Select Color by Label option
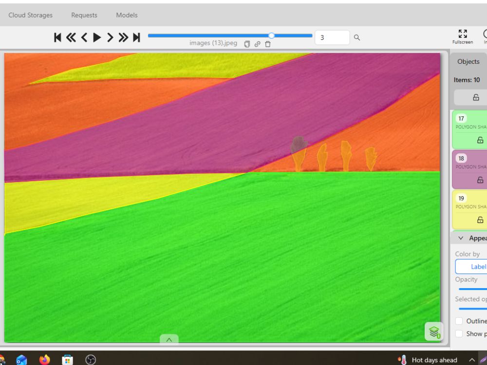 pyautogui.click(x=471, y=267)
